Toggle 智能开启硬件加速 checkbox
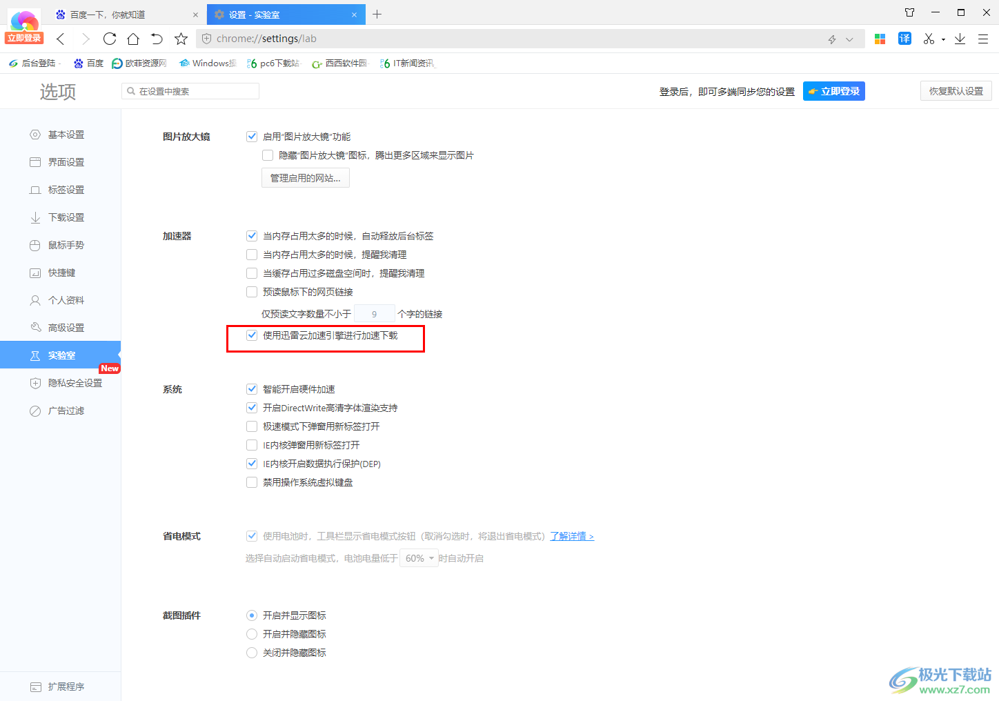This screenshot has height=701, width=999. click(252, 389)
